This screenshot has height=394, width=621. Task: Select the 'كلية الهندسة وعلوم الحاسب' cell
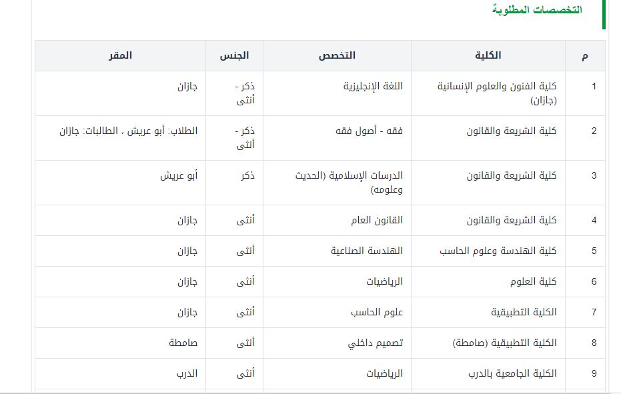pos(498,251)
